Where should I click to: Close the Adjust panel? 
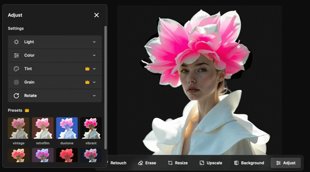[96, 15]
